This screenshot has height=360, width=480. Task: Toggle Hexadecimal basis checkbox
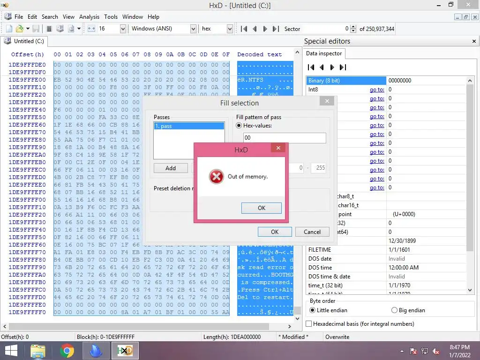309,323
